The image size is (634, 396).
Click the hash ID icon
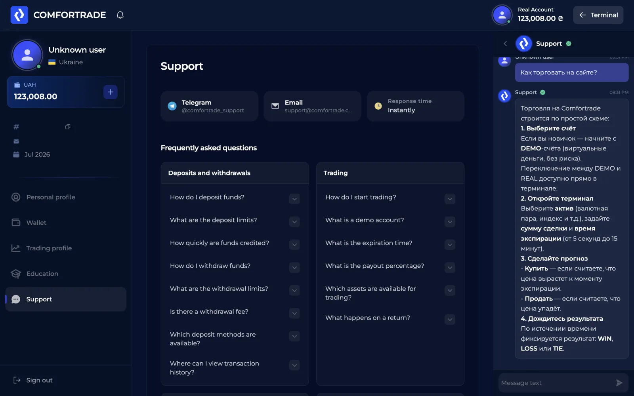point(16,127)
